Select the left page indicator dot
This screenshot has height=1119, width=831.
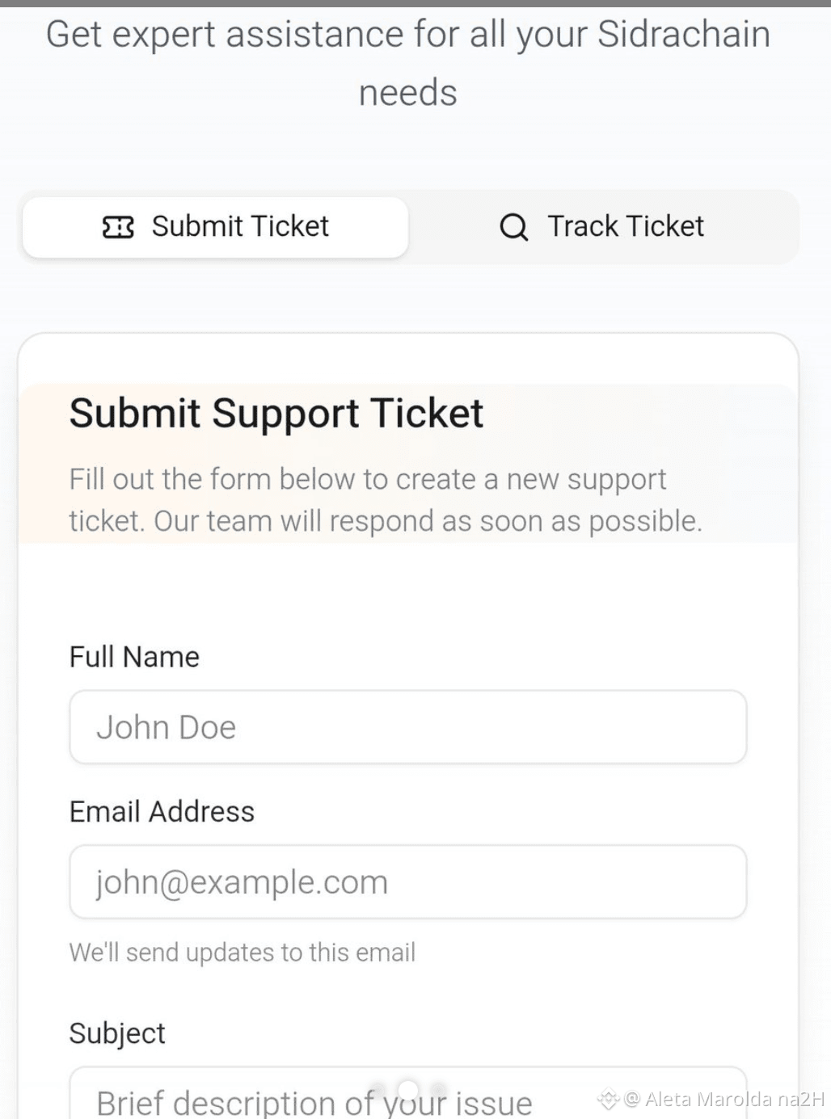pos(378,1090)
